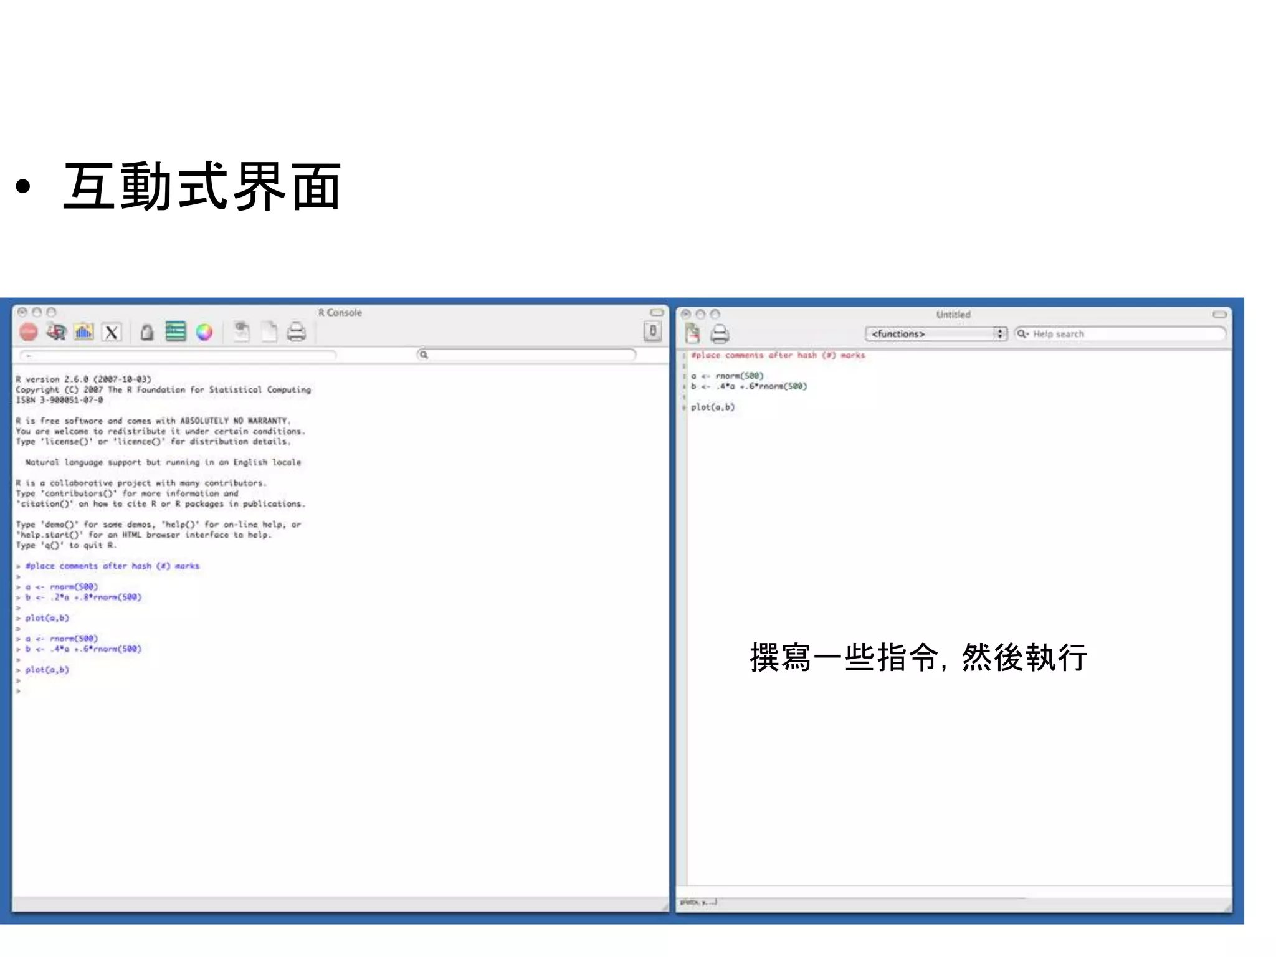Screen dimensions: 1276x957
Task: Click 'R version 2.6.0' line in console
Action: point(83,379)
